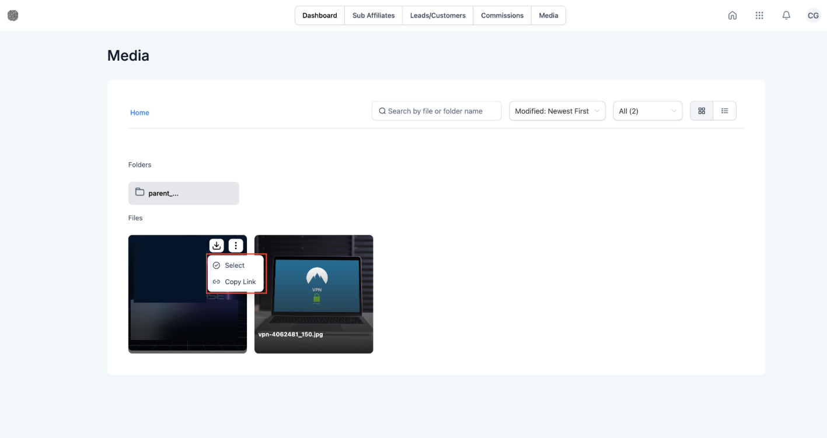Open the CG user avatar menu
Screen dimensions: 827x438
click(813, 16)
